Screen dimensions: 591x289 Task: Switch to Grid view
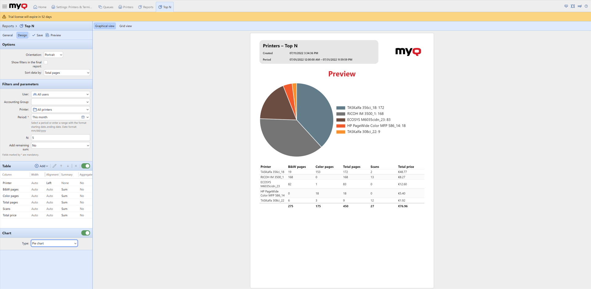pos(126,26)
